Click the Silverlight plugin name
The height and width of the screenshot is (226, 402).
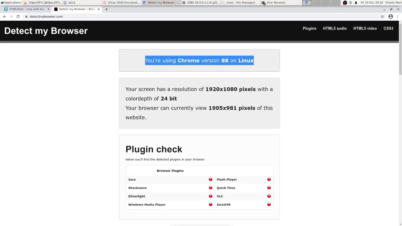point(137,196)
